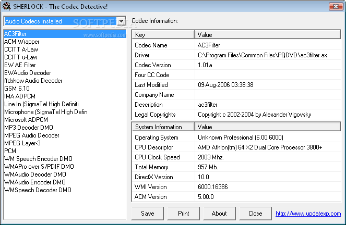
Task: Click Total Memory 957 Mb. value
Action: click(208, 167)
